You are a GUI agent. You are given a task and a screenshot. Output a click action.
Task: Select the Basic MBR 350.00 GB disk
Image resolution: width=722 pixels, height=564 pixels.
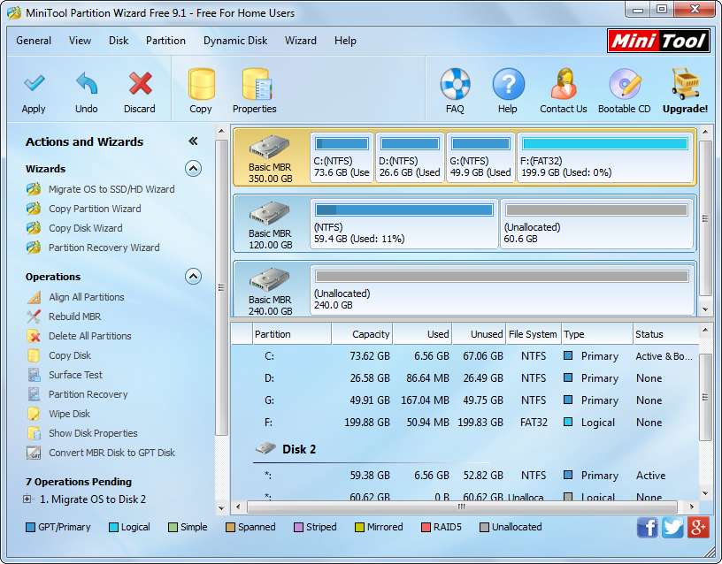[271, 157]
